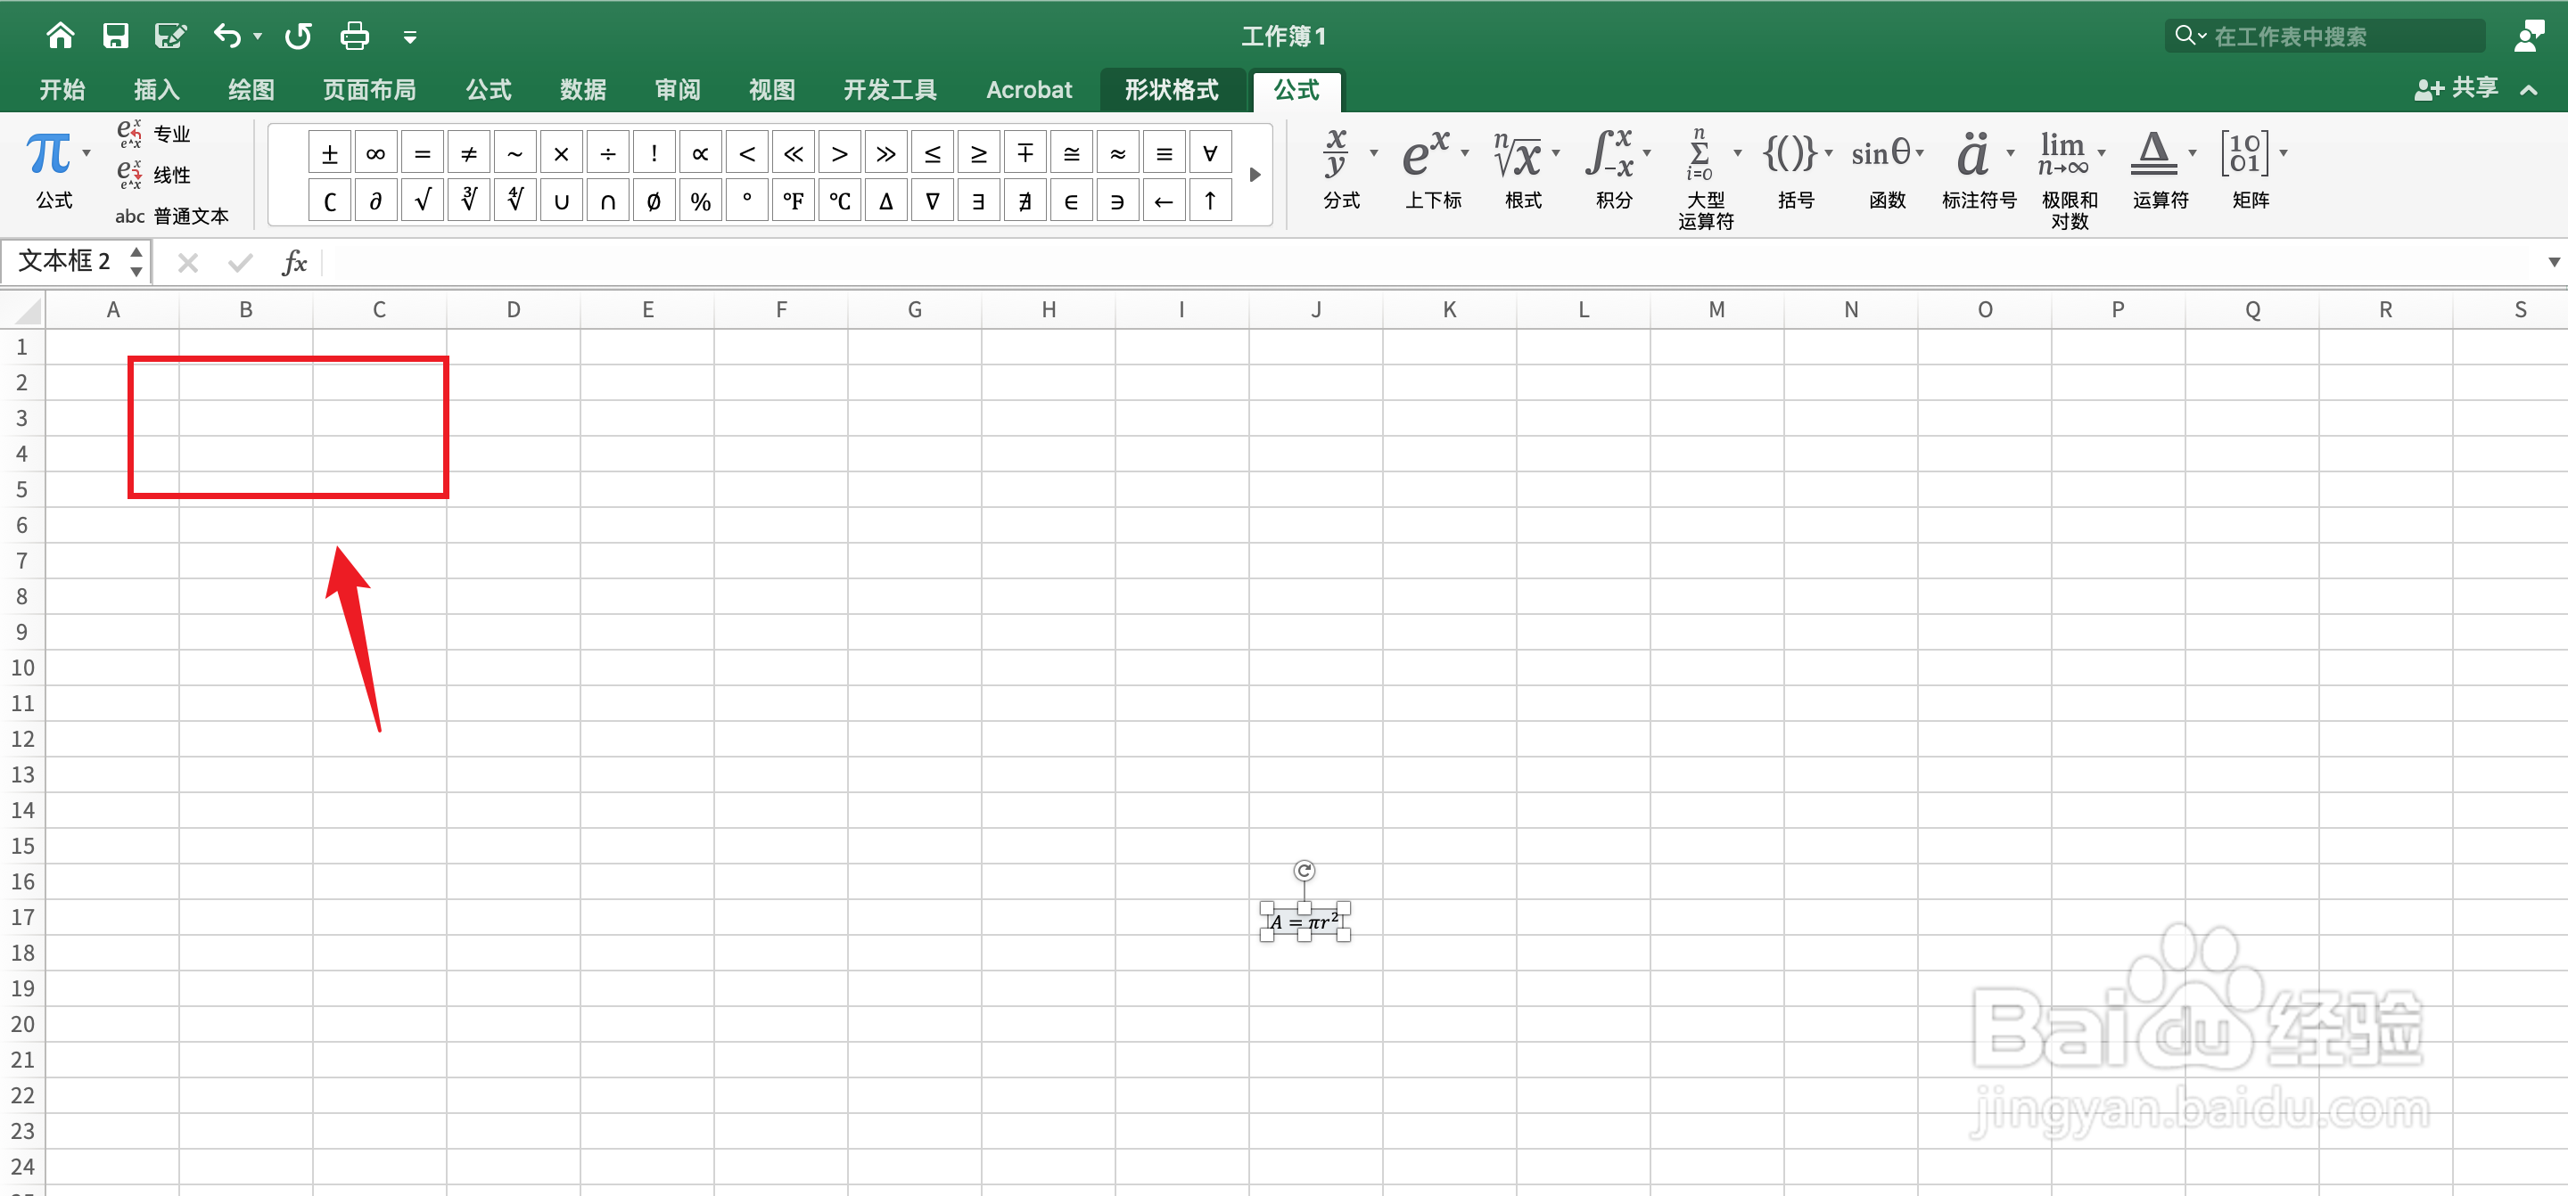The width and height of the screenshot is (2568, 1196).
Task: Toggle Normal Text (普通文本) option
Action: point(171,217)
